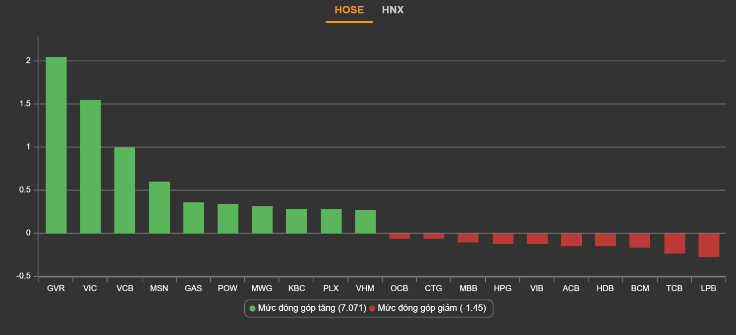The height and width of the screenshot is (335, 736).
Task: Click the MSN green bar
Action: (x=160, y=207)
